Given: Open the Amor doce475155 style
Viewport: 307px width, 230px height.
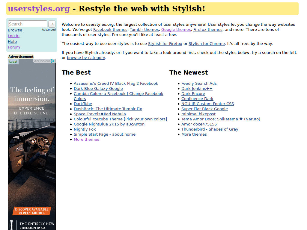Looking at the screenshot, I should 199,124.
